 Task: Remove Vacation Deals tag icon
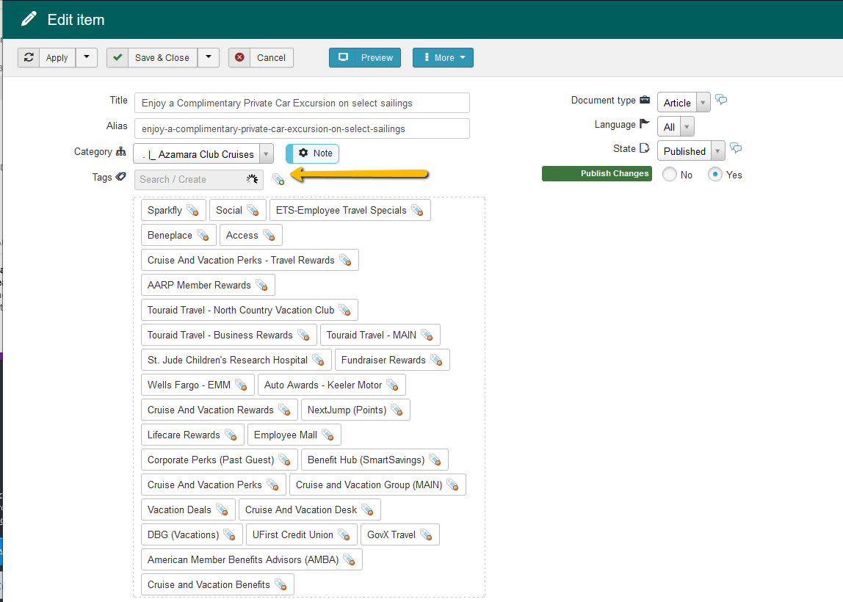222,509
